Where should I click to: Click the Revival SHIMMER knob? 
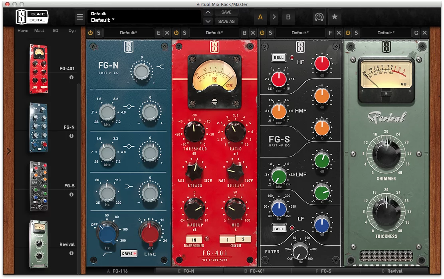pyautogui.click(x=386, y=153)
